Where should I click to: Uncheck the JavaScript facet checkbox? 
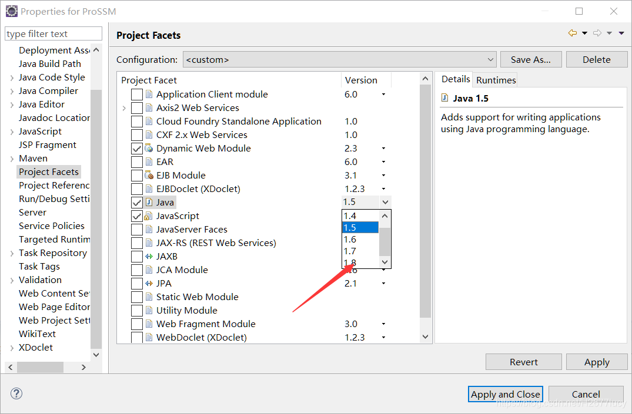[137, 216]
